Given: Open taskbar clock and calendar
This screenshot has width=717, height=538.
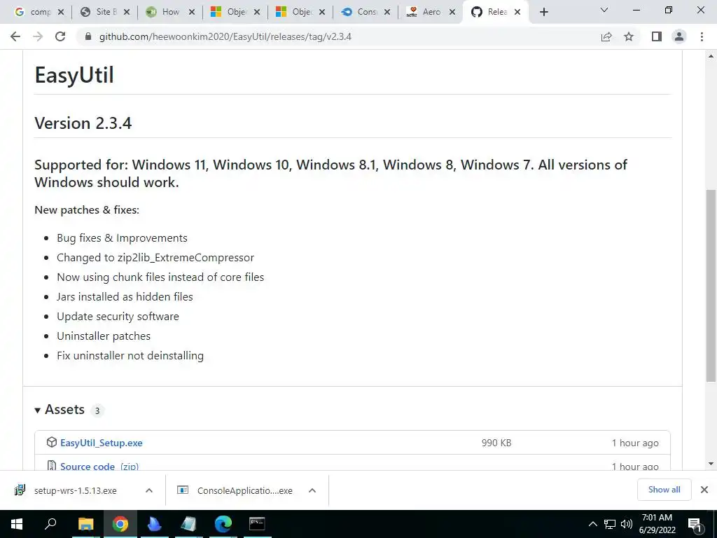Looking at the screenshot, I should (x=657, y=524).
